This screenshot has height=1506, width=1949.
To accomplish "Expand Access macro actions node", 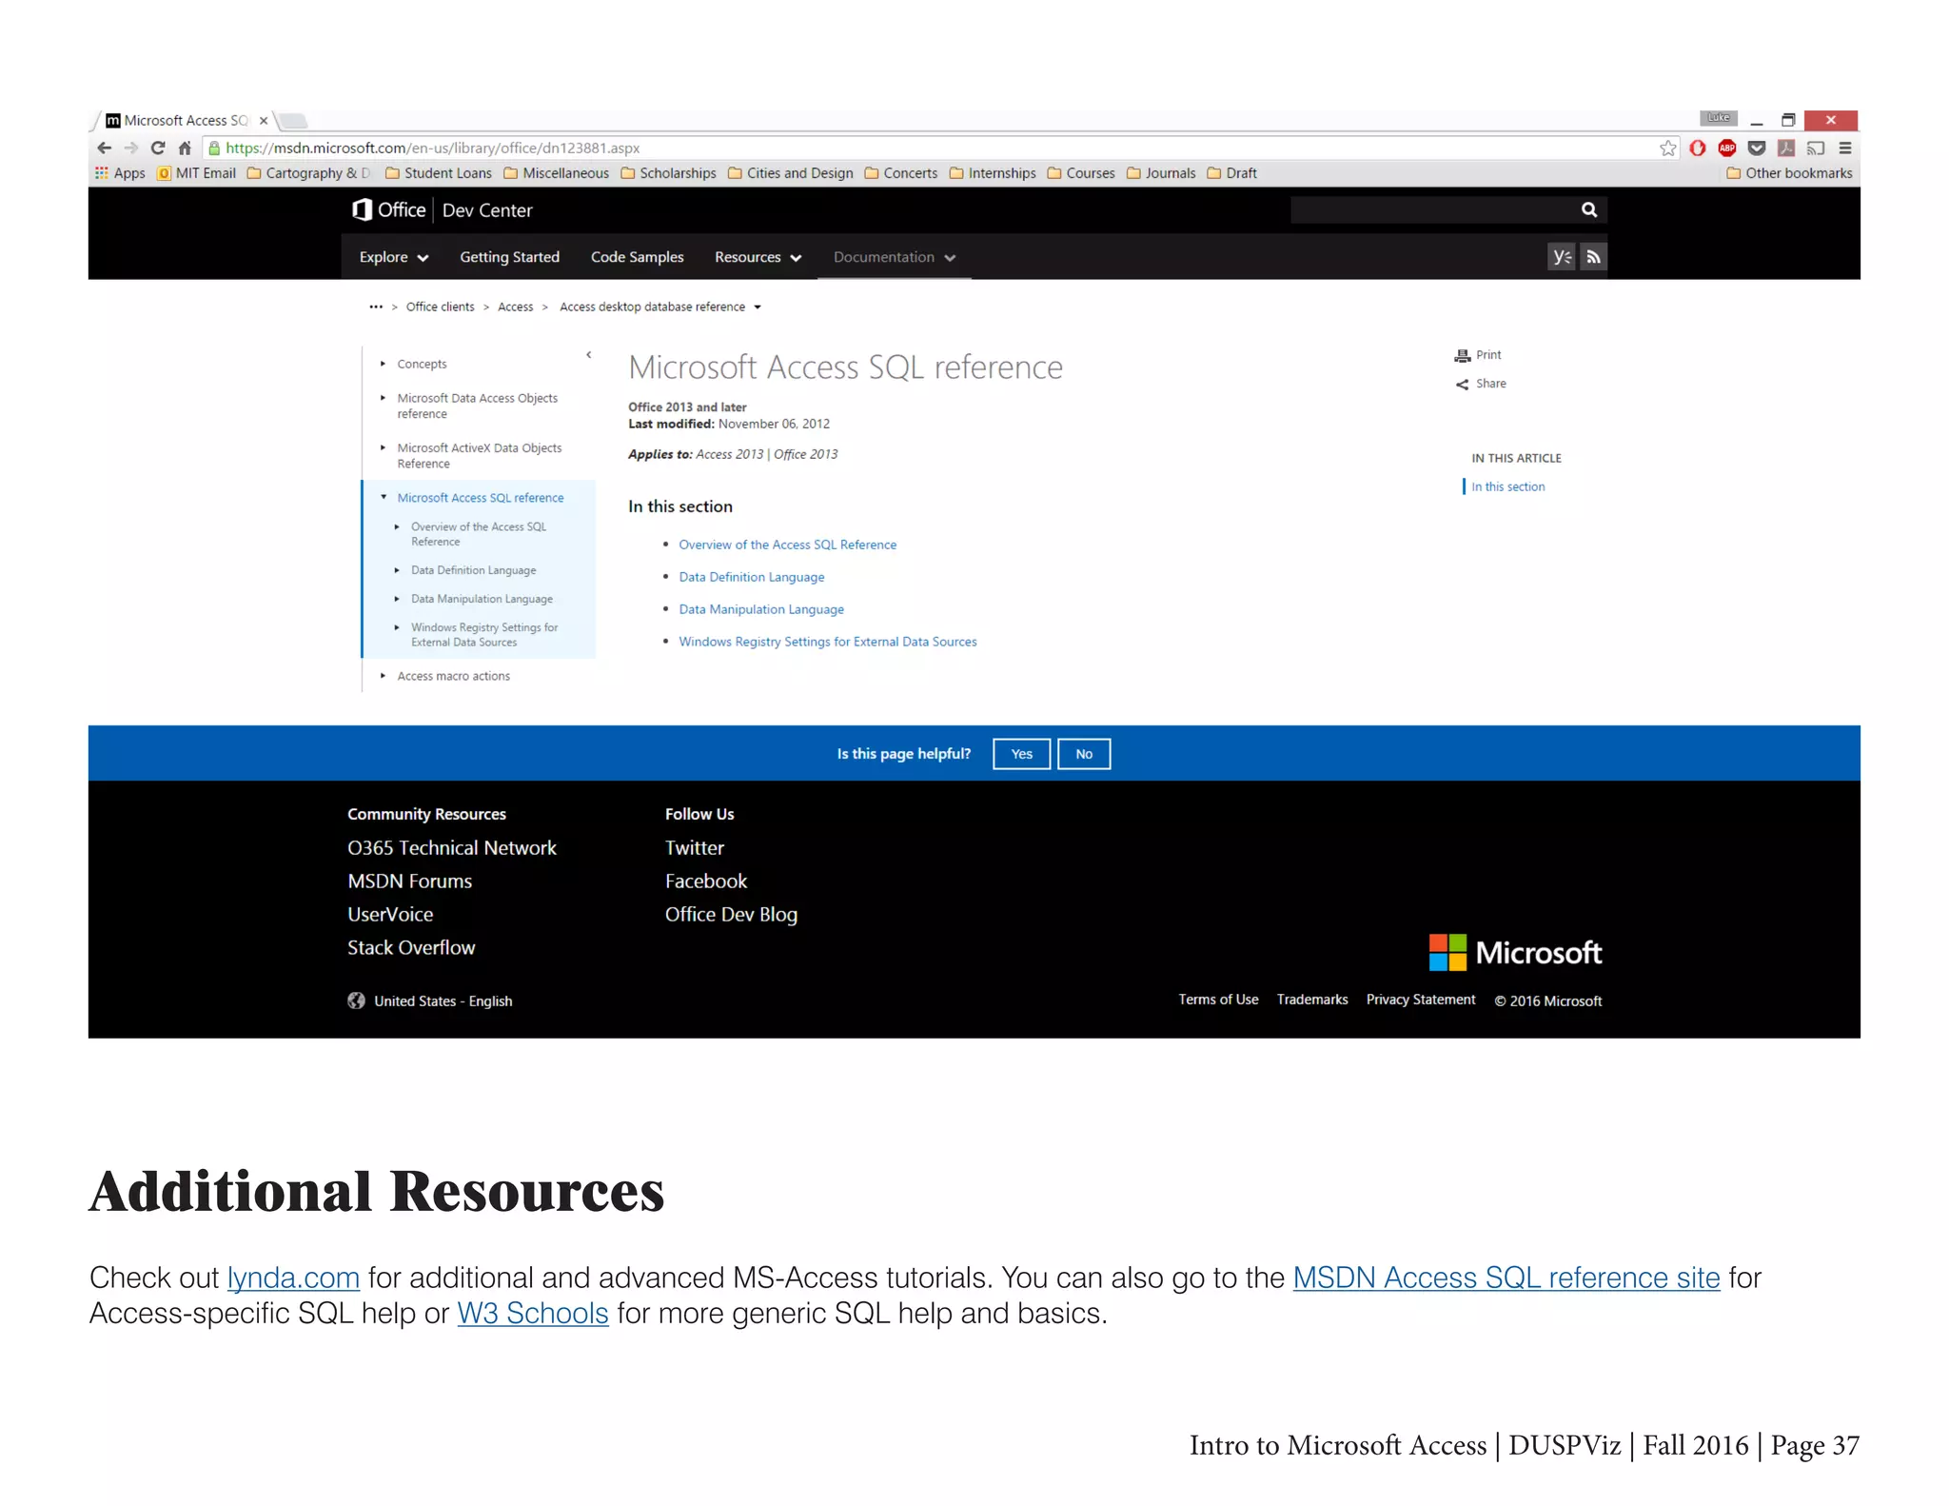I will [383, 676].
